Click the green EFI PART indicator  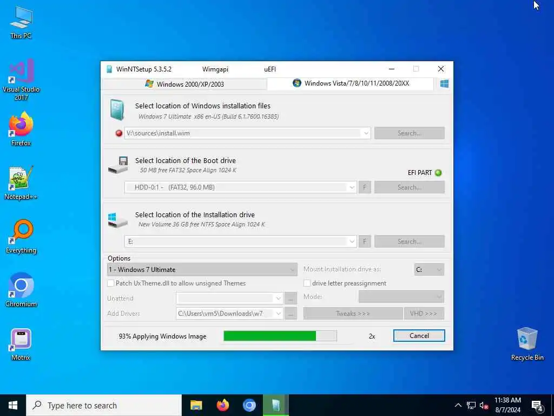click(438, 173)
